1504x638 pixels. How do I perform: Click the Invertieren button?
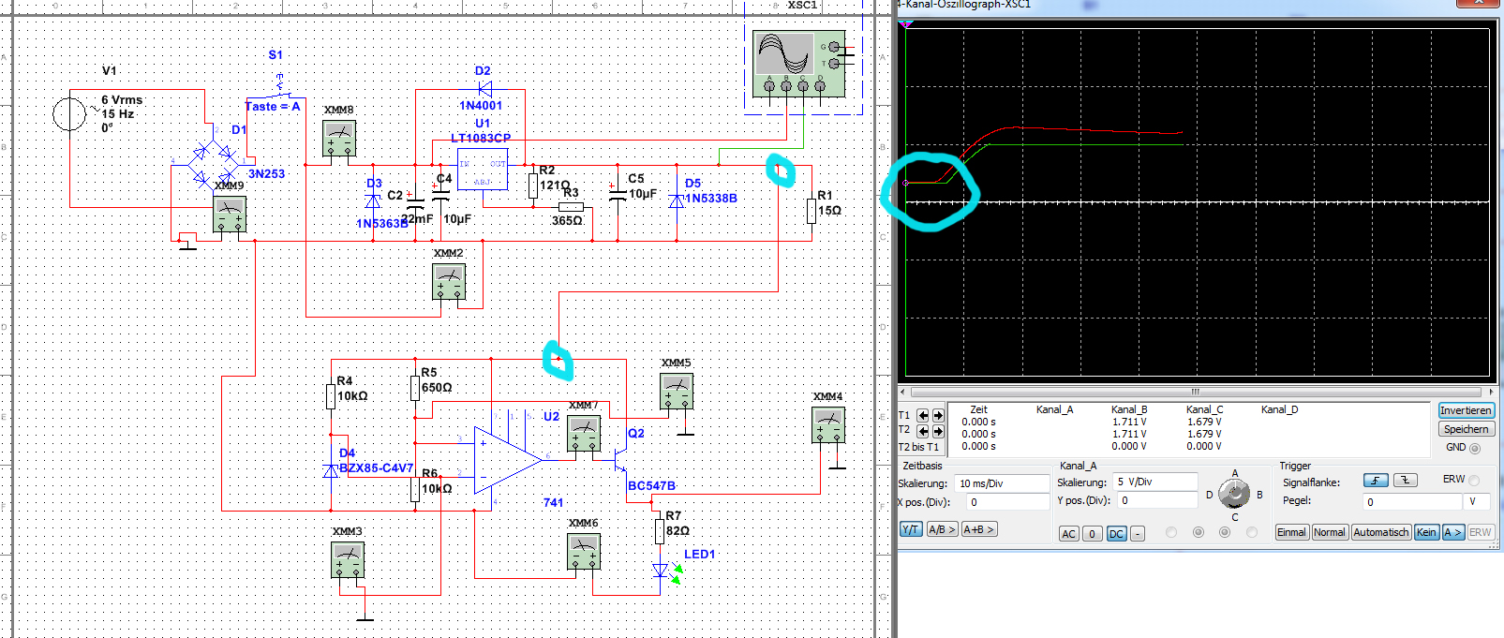[x=1466, y=410]
